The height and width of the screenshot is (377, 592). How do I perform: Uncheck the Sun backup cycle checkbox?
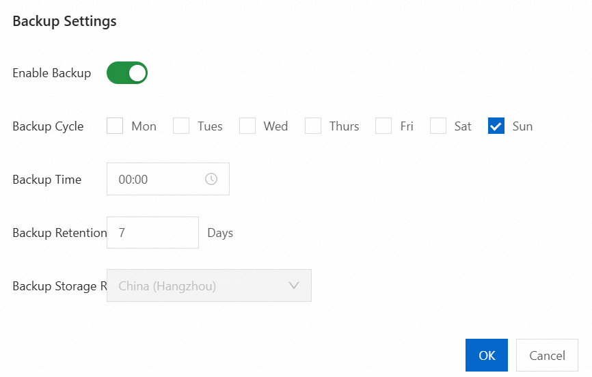(496, 126)
